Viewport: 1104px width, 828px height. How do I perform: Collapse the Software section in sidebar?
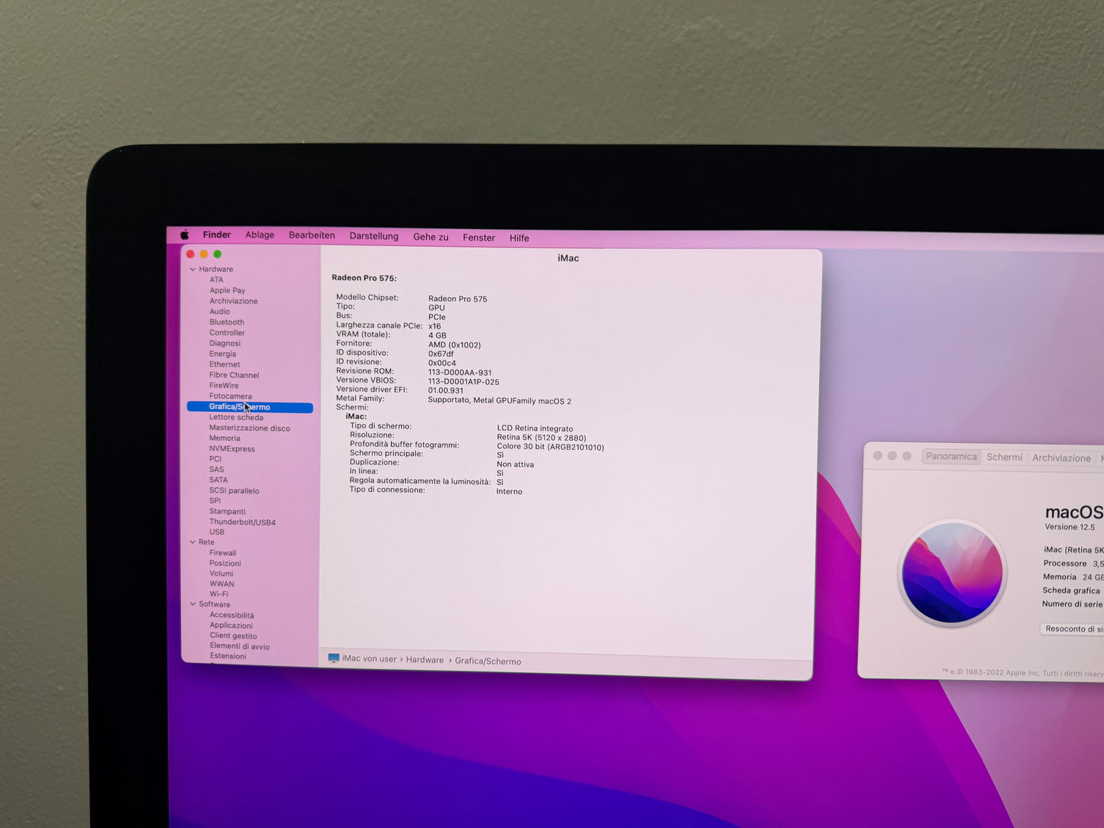(193, 604)
